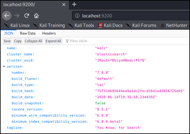The height and width of the screenshot is (134, 190).
Task: Select the value "elasticsearch"
Action: [x=111, y=54]
